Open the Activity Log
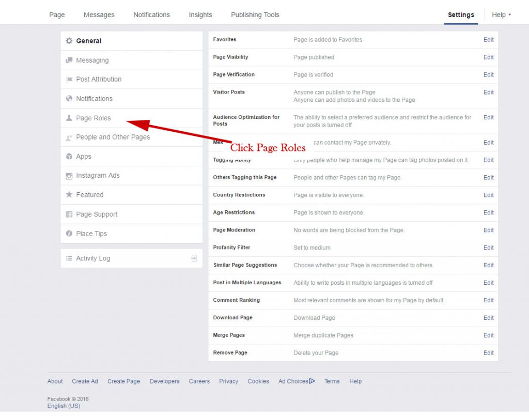The image size is (529, 416). pyautogui.click(x=132, y=258)
